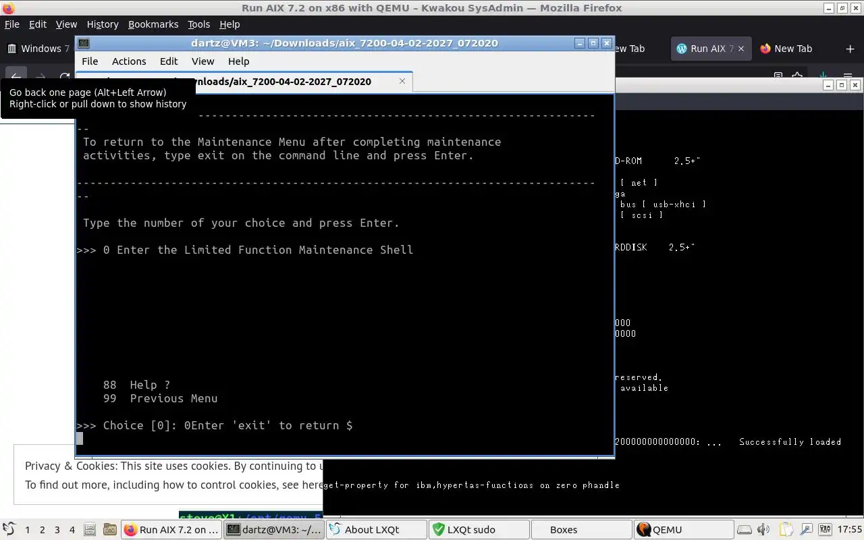The image size is (864, 540).
Task: Click the Firefox downloads arrow icon
Action: point(823,76)
